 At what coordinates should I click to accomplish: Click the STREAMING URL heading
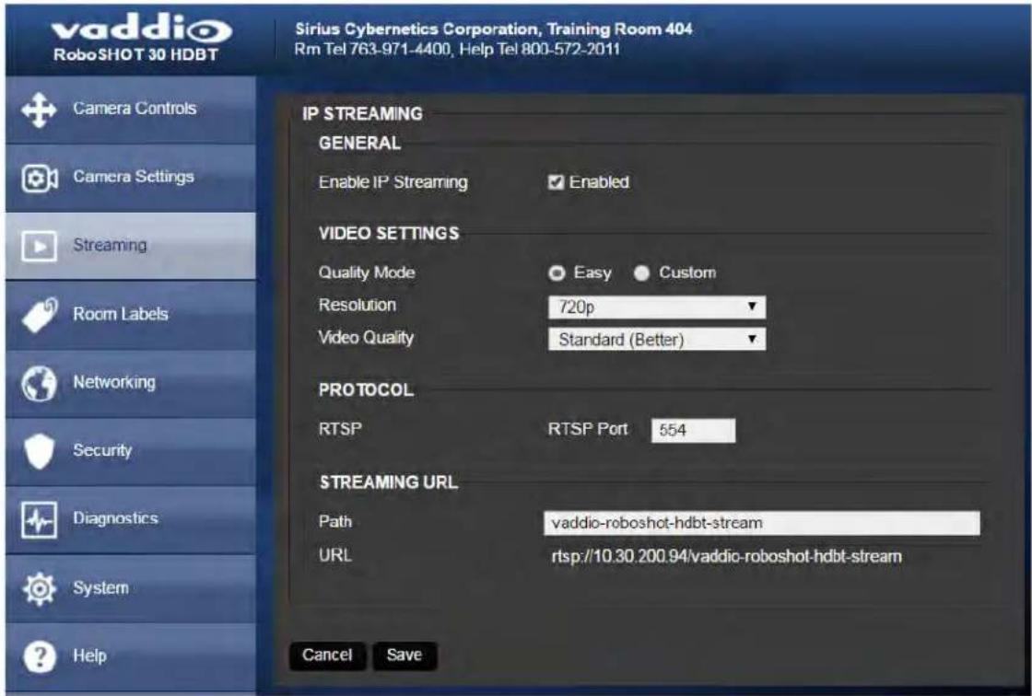click(389, 482)
